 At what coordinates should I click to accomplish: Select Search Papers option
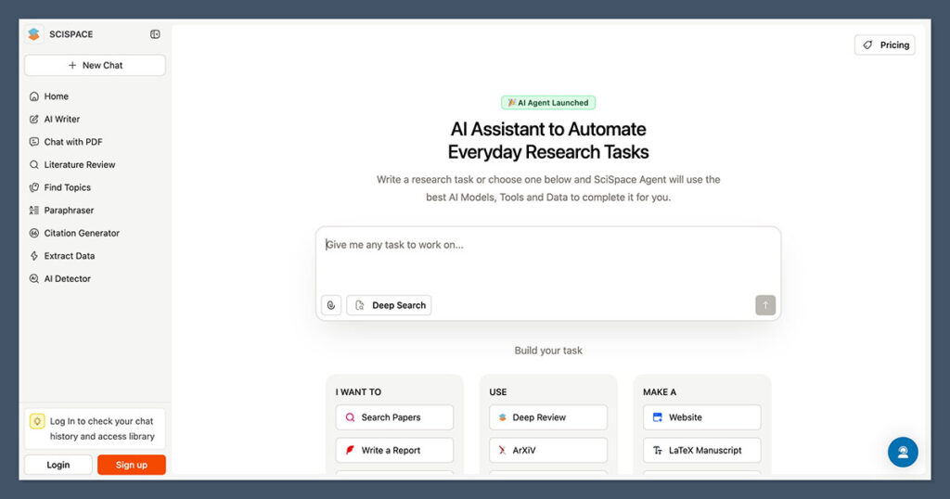[394, 417]
